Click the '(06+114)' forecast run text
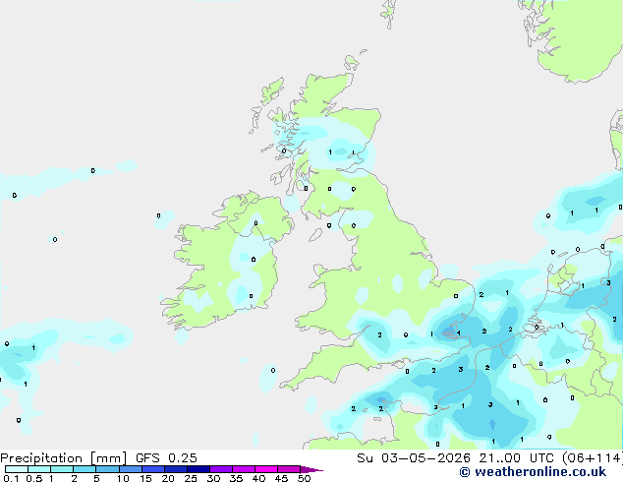Image resolution: width=623 pixels, height=482 pixels. pos(592,458)
